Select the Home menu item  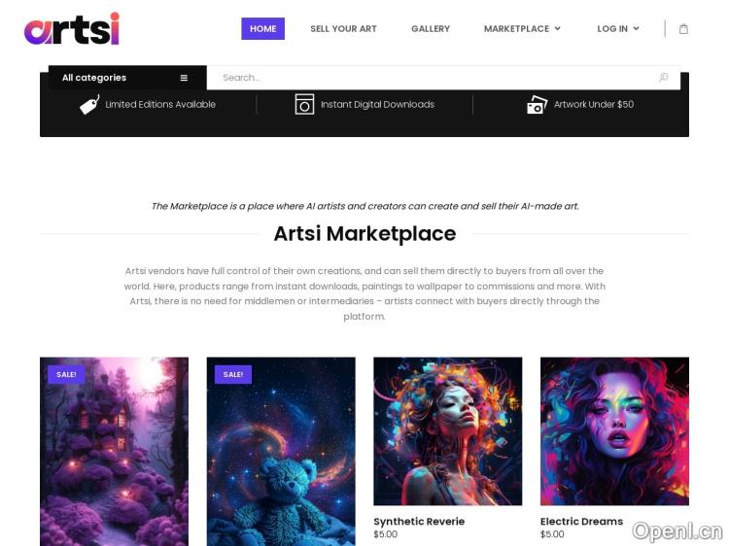[263, 29]
